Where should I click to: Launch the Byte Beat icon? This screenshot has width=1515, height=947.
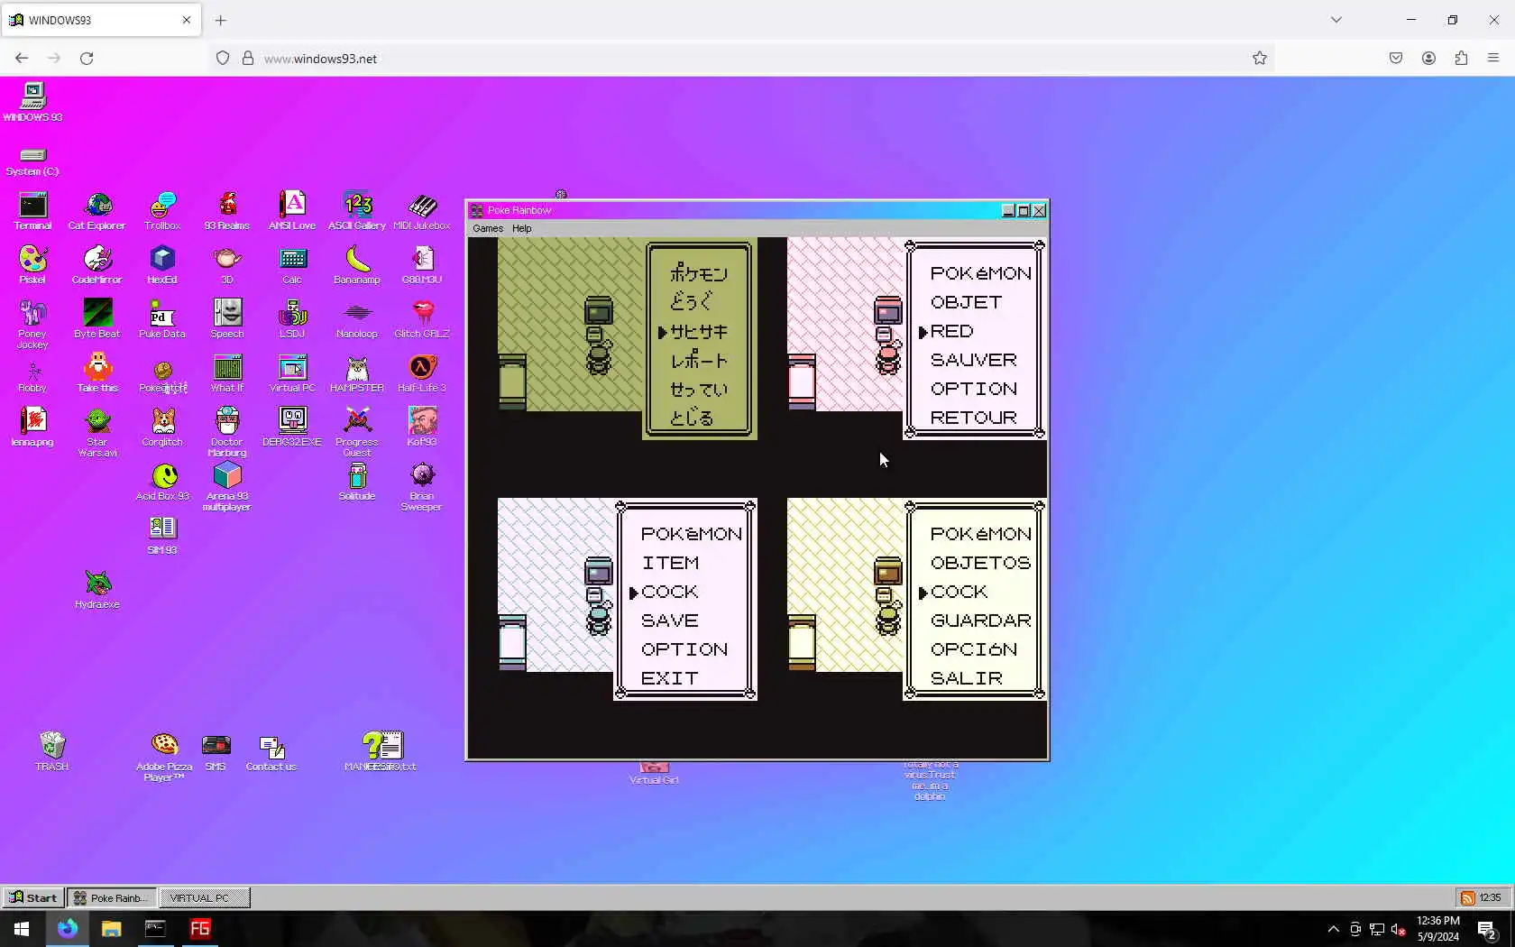coord(97,319)
